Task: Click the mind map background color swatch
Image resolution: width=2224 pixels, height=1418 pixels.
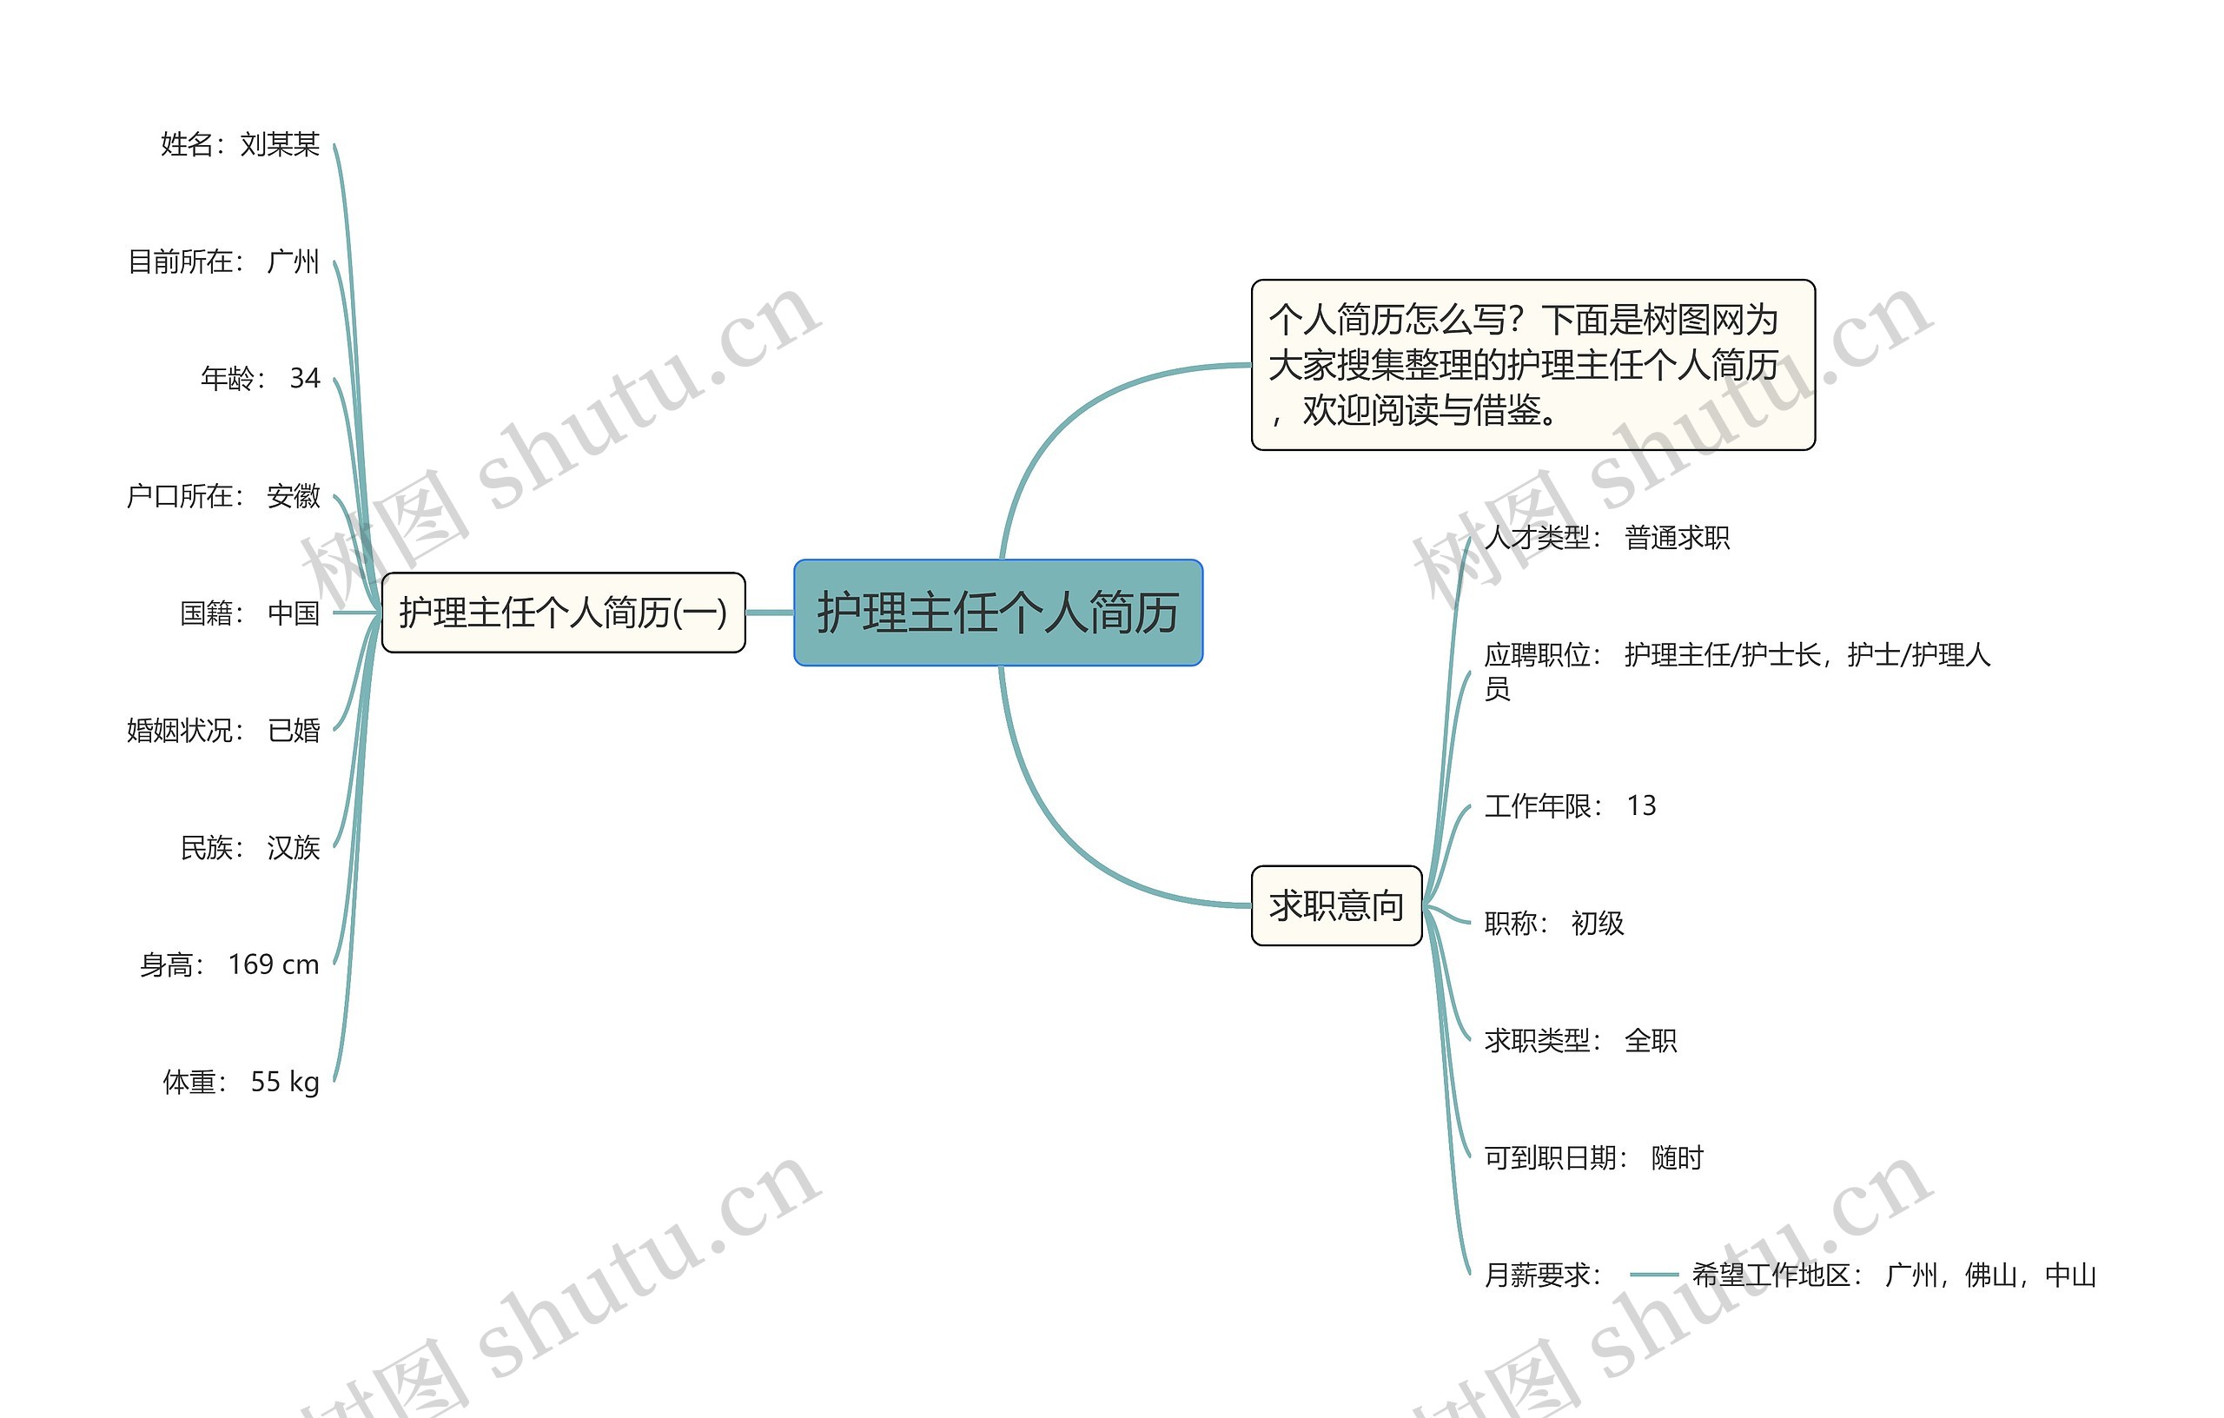Action: [x=1112, y=708]
